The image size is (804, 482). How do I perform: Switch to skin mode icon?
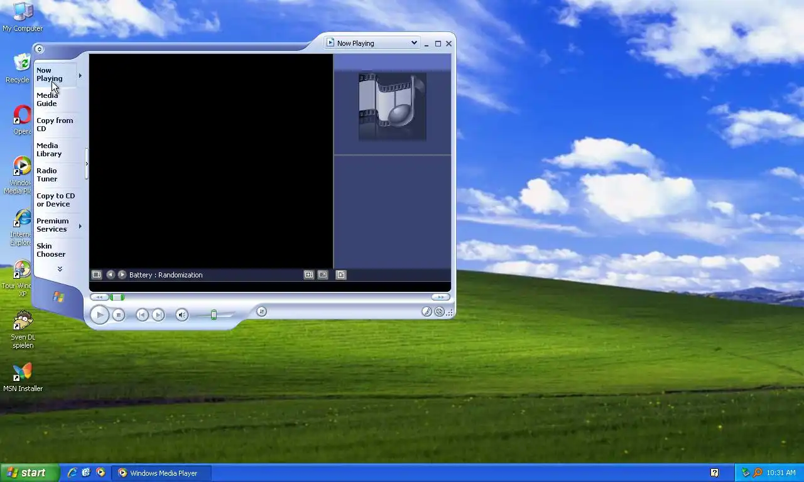[x=440, y=311]
